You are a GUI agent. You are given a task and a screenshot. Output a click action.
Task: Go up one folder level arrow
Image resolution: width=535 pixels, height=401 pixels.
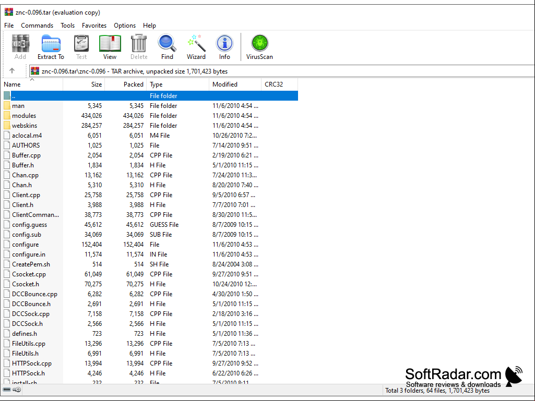12,71
